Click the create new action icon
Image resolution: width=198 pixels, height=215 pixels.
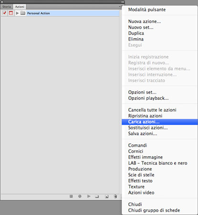pos(106,196)
